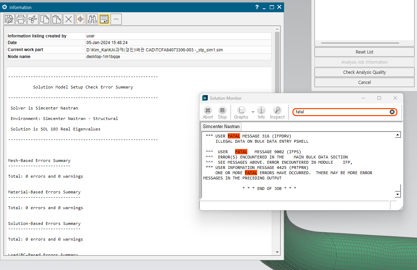Click 'ILLEGAL DATA ON BULK DATA ENTRY PSHELL'
The width and height of the screenshot is (417, 270).
(x=262, y=141)
